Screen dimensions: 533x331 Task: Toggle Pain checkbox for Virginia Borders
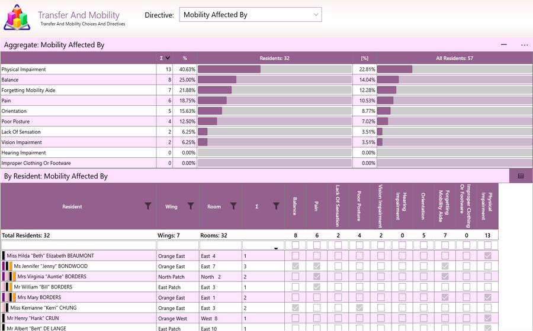point(317,277)
